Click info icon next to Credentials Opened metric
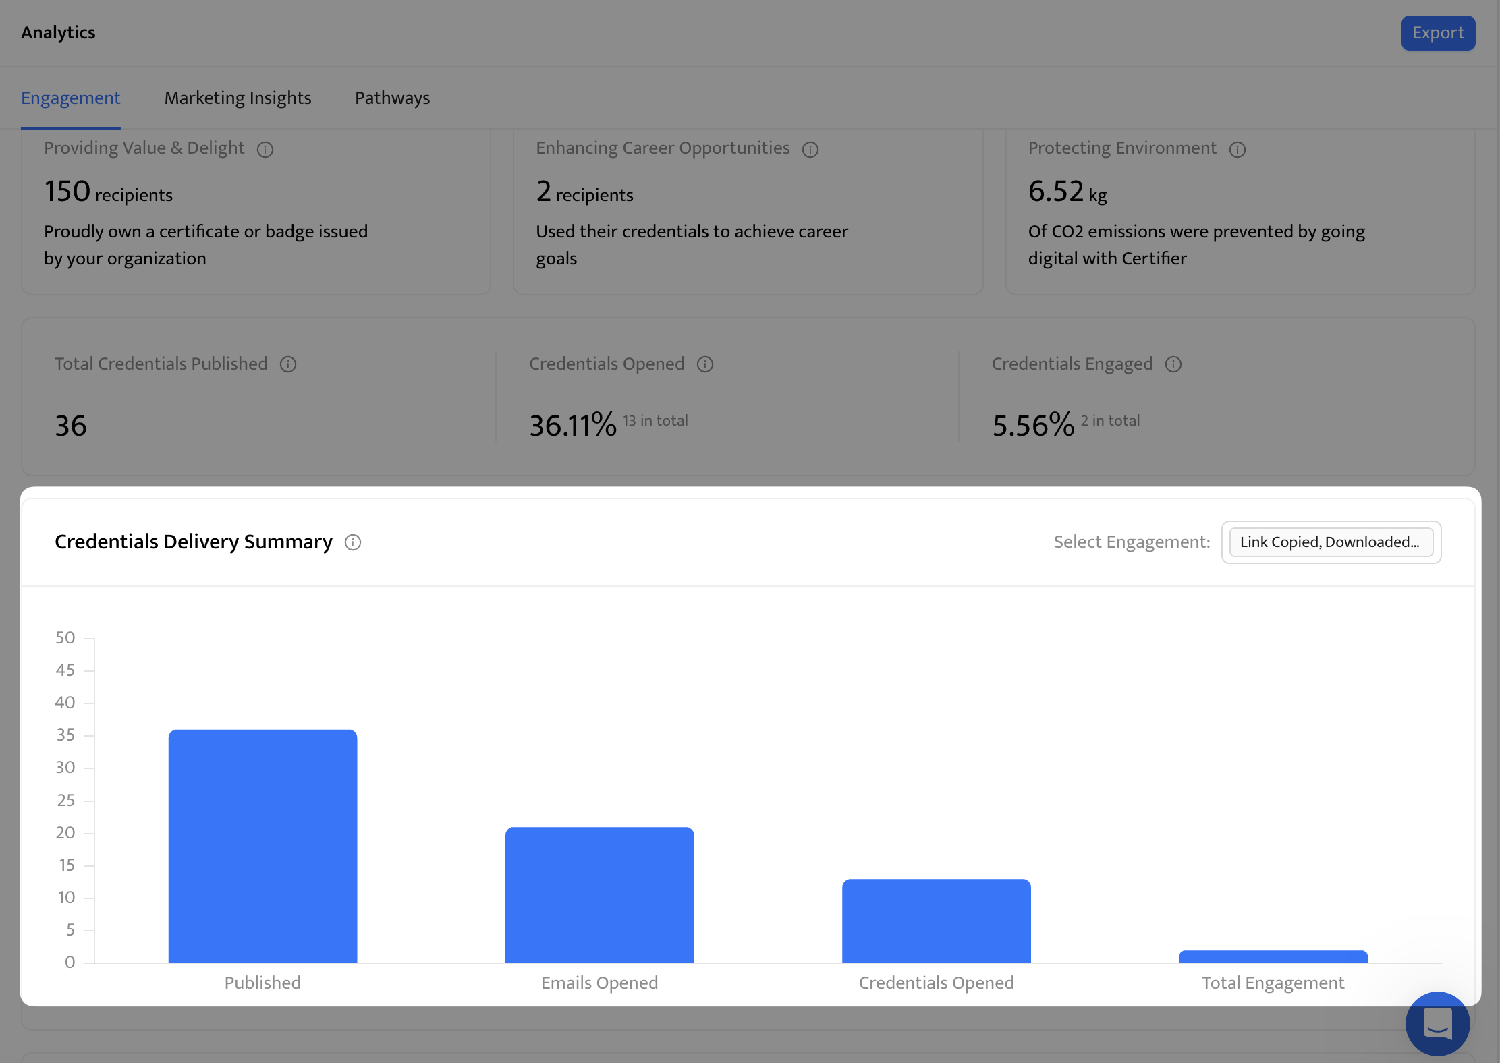Image resolution: width=1500 pixels, height=1063 pixels. [x=705, y=364]
